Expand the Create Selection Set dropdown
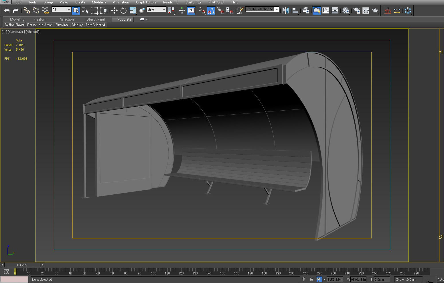This screenshot has height=283, width=444. click(277, 9)
